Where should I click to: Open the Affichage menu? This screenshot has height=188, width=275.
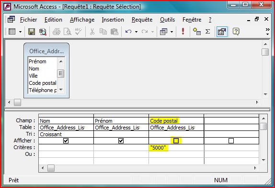(x=82, y=20)
